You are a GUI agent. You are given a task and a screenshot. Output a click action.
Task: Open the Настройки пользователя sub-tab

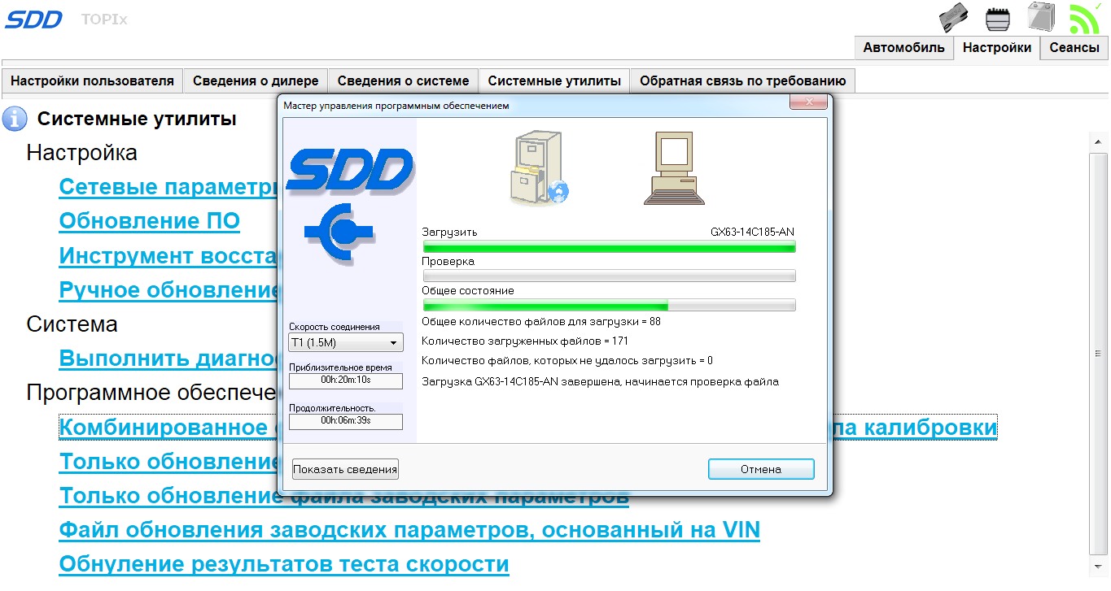(92, 81)
